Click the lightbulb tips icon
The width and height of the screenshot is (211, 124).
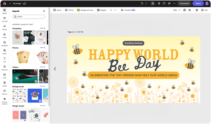pyautogui.click(x=159, y=4)
